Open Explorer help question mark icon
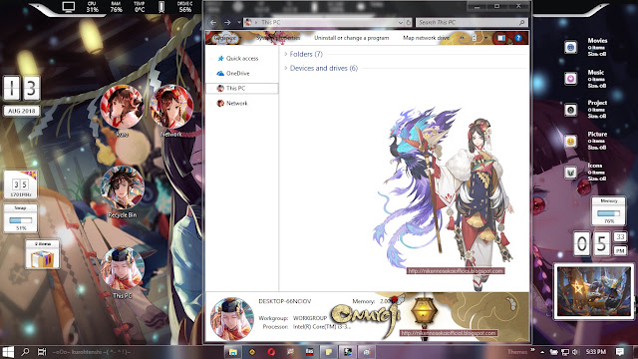638x359 pixels. (518, 38)
